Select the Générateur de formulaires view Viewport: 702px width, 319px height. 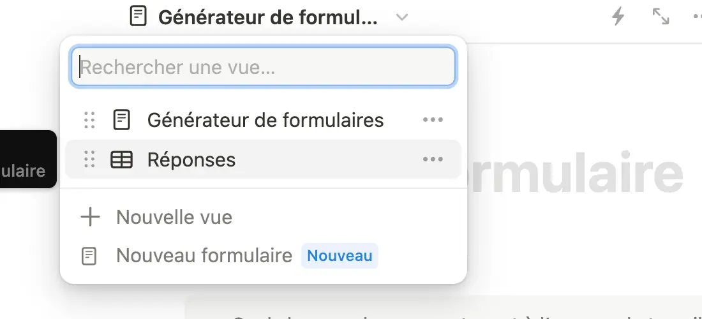[263, 120]
